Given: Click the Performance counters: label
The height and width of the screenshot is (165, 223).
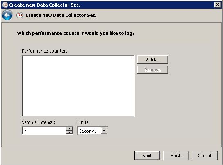Looking at the screenshot, I should click(45, 51).
